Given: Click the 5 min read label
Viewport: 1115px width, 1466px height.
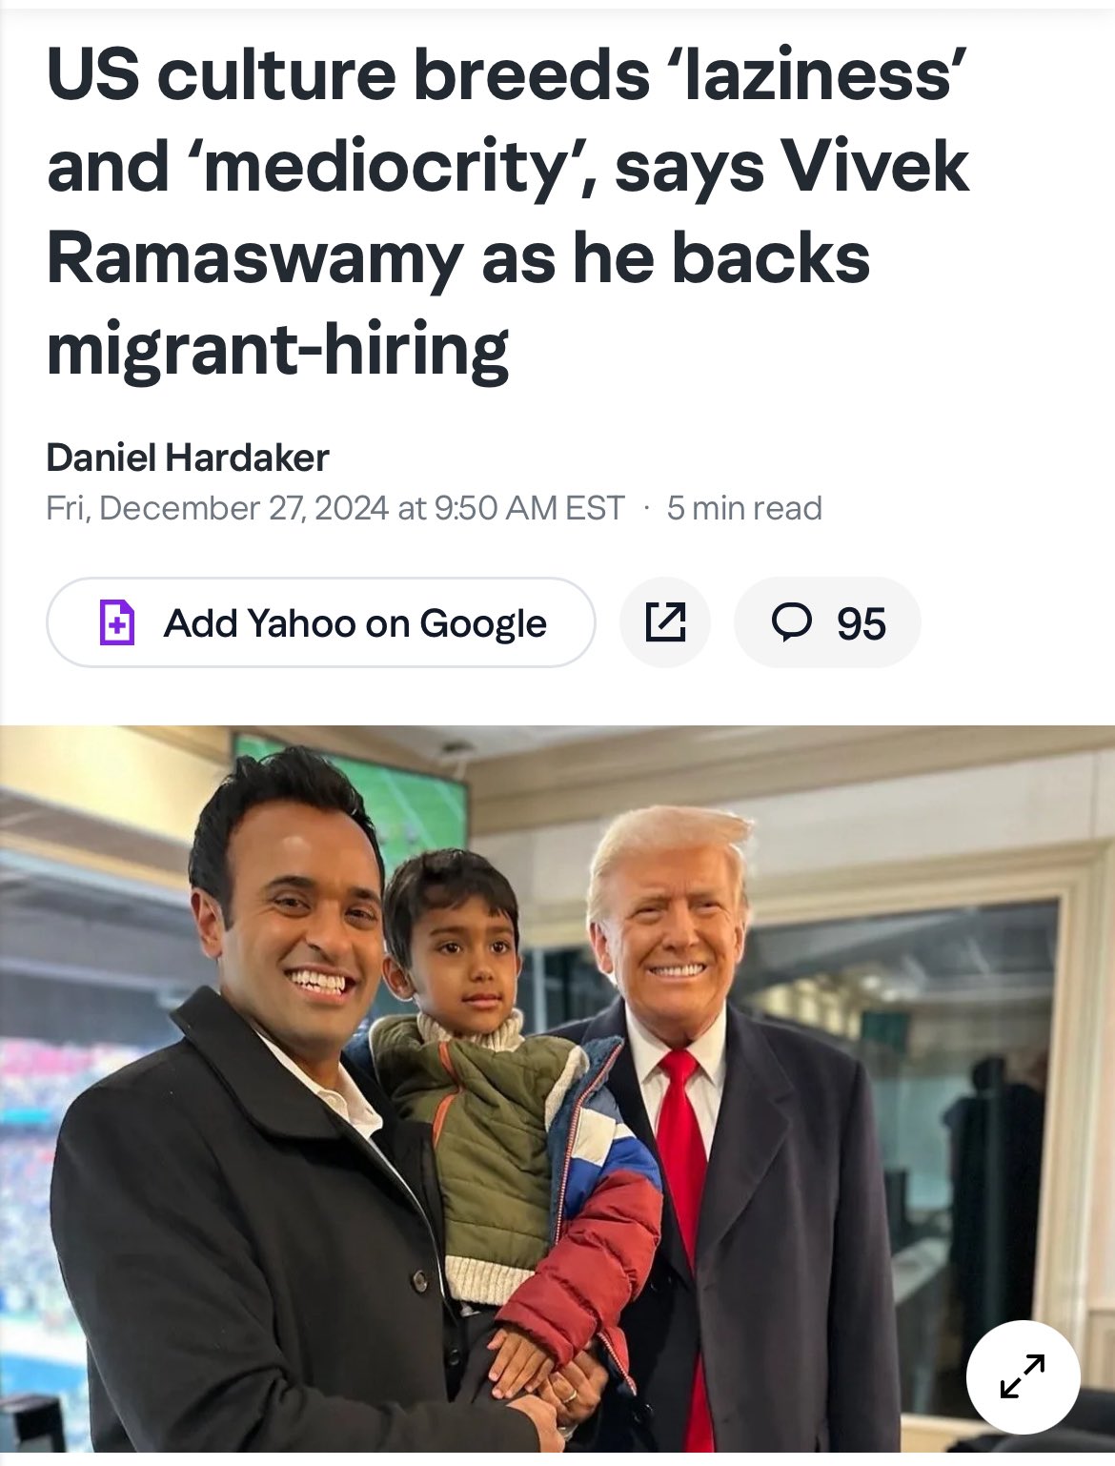Looking at the screenshot, I should [x=744, y=508].
